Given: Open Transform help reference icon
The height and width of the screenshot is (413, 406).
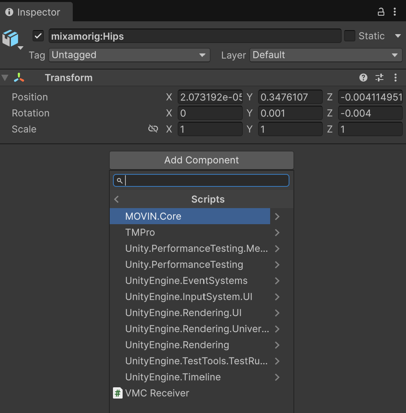Looking at the screenshot, I should pos(363,78).
